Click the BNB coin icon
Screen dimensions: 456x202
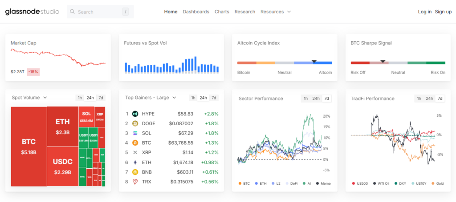coord(135,172)
